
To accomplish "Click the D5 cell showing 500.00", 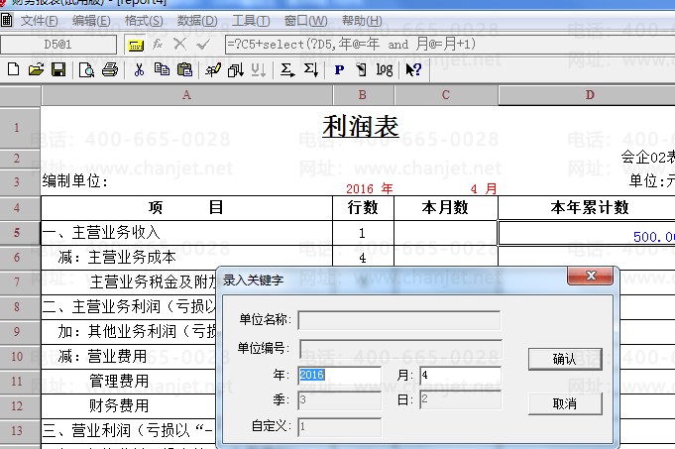I will [587, 233].
